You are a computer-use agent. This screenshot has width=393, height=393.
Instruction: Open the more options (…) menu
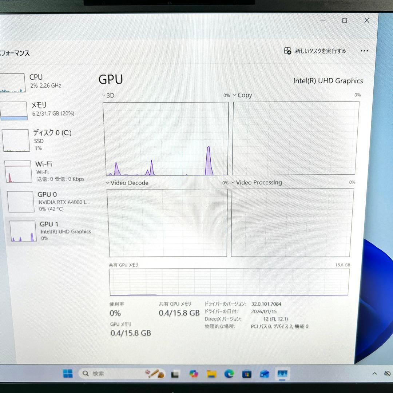click(x=364, y=51)
